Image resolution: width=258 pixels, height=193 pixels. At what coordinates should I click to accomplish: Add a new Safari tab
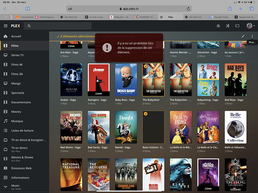point(240,9)
